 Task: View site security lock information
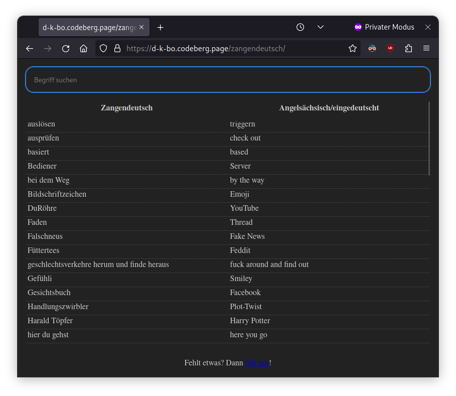click(117, 48)
